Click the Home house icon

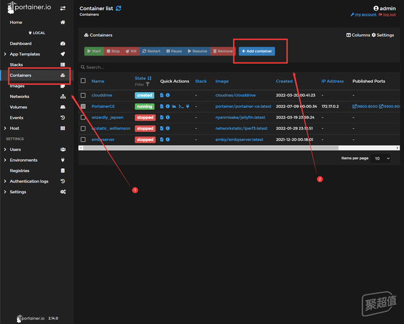[62, 22]
